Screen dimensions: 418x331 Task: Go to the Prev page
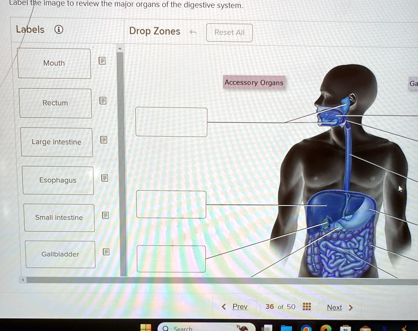pyautogui.click(x=240, y=306)
